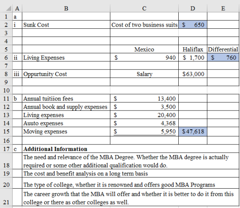The width and height of the screenshot is (240, 208).
Task: Click cell A8 containing 'iii'
Action: 17,74
